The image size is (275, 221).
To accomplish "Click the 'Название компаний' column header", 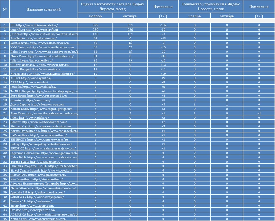I will (x=44, y=9).
